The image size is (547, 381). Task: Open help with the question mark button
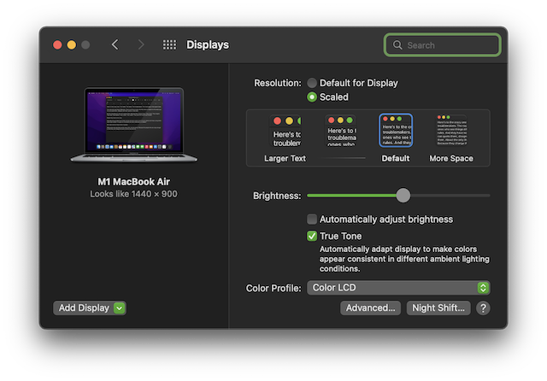tap(483, 308)
